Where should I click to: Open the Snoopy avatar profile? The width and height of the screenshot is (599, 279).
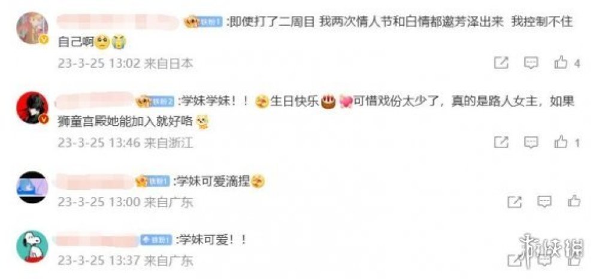click(x=32, y=246)
